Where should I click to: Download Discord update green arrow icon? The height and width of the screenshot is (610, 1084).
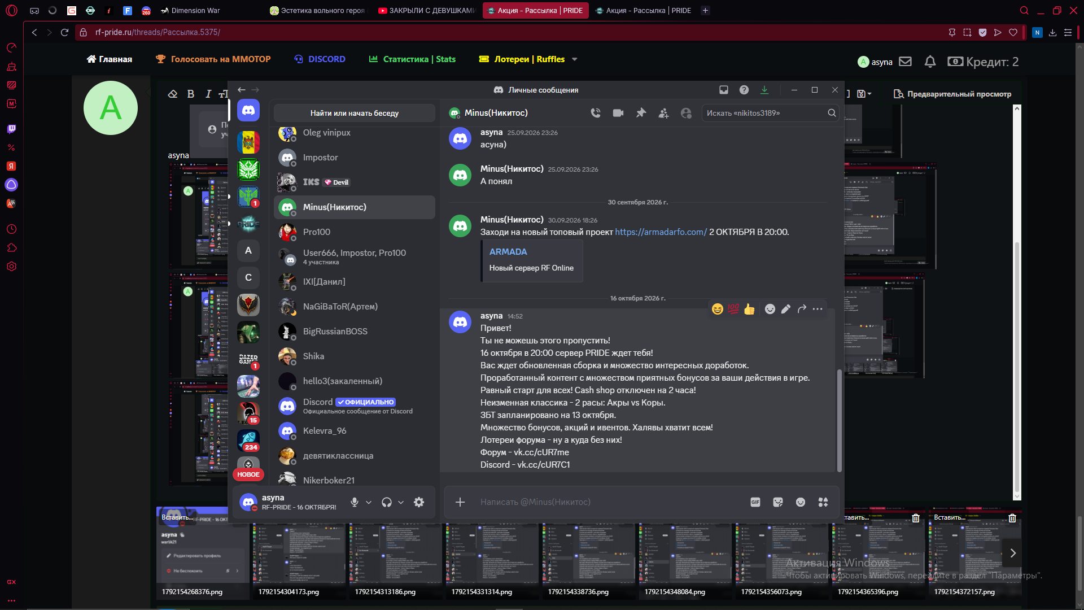pos(764,90)
